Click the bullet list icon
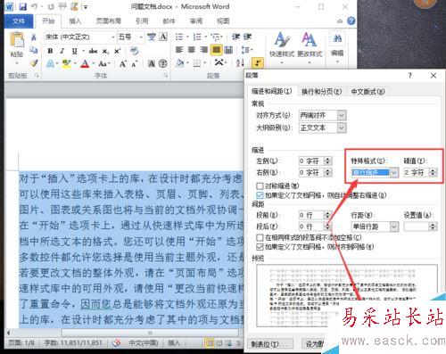Viewport: 446px width, 354px height. (x=179, y=37)
